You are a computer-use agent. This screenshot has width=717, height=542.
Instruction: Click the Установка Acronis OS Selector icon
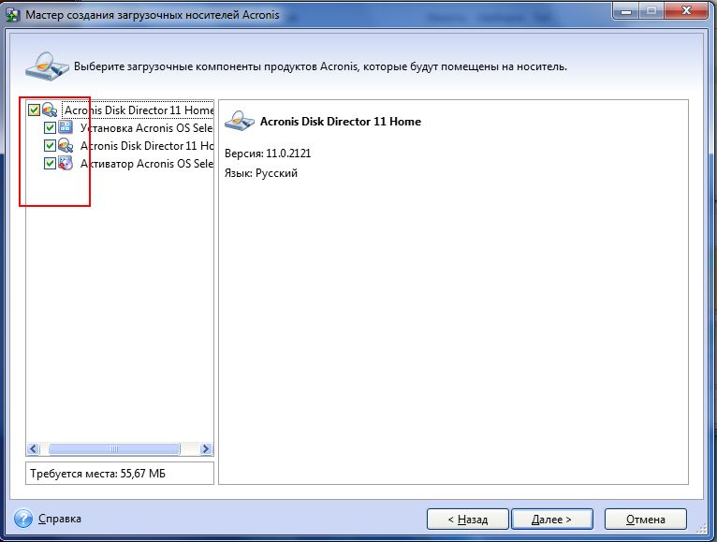66,127
